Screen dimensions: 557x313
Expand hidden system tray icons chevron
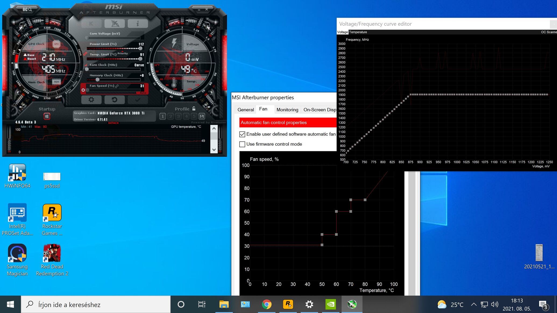[474, 304]
